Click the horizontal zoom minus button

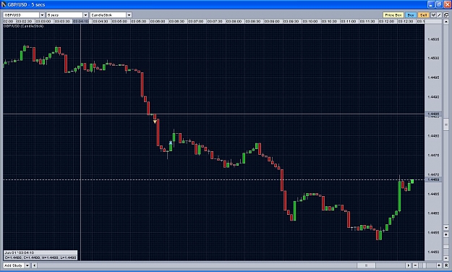pos(415,265)
